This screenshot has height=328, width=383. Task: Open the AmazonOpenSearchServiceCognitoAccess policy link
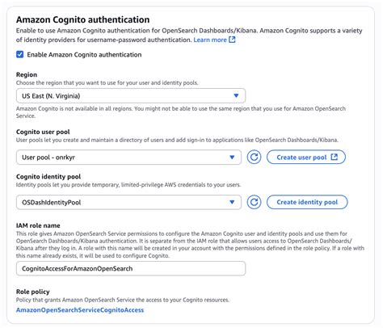(80, 310)
